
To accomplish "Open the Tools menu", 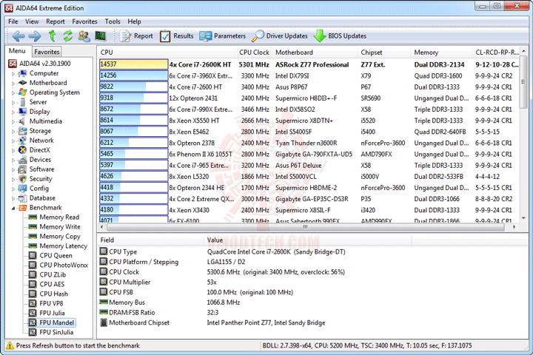I will tap(113, 21).
